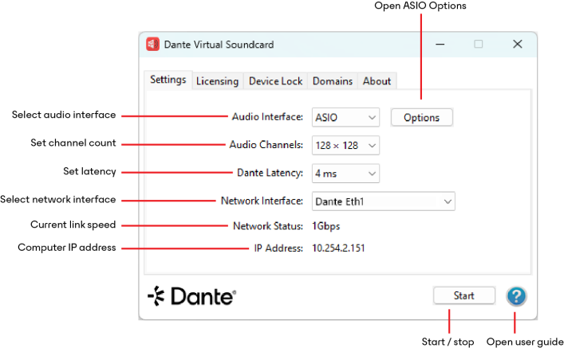Click the IP address 10.254.2.151
The height and width of the screenshot is (348, 564).
coord(338,248)
